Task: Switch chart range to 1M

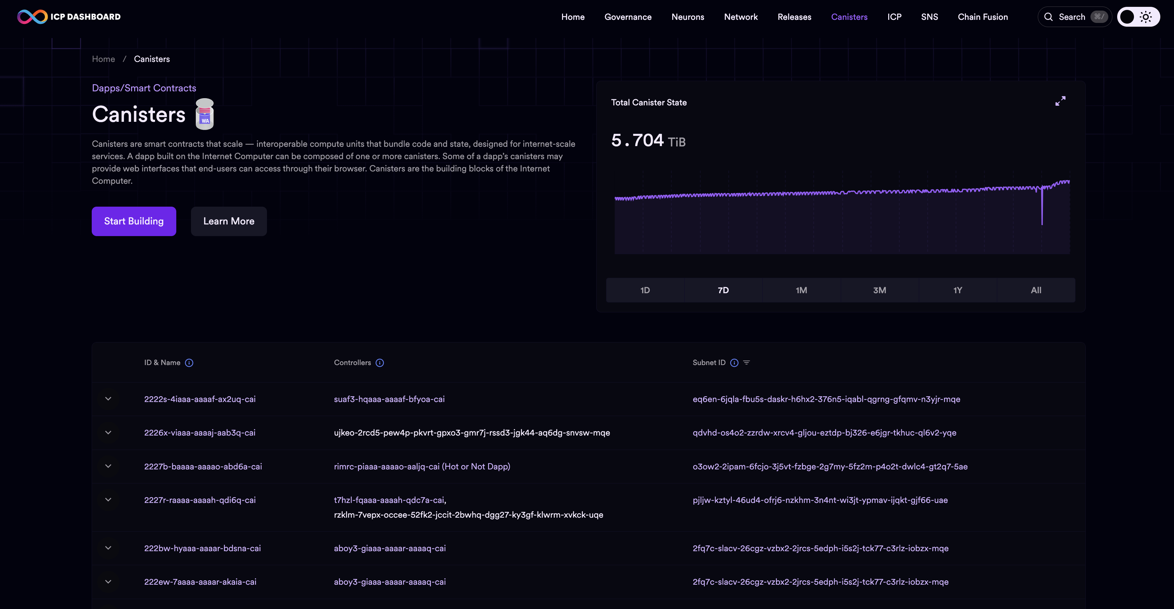Action: point(801,290)
